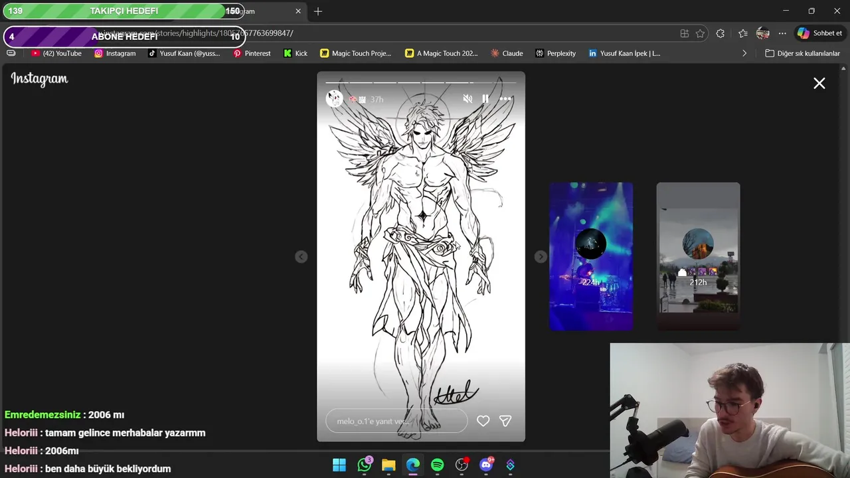Close the current Instagram browser tab
850x478 pixels.
point(298,11)
